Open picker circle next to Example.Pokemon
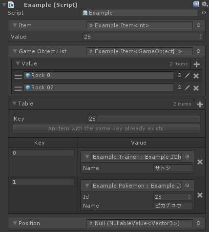 point(188,186)
